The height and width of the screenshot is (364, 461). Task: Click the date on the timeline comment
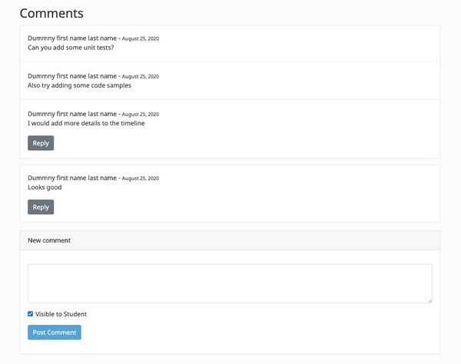(141, 114)
